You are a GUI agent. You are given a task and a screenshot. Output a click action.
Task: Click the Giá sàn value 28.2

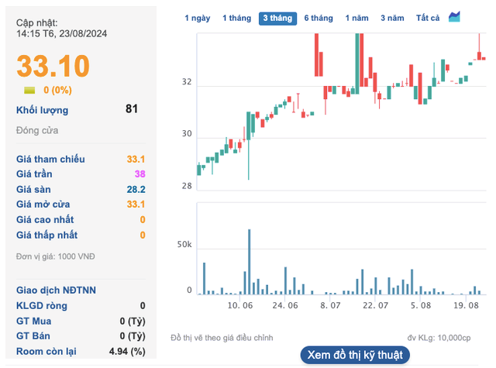pyautogui.click(x=136, y=189)
